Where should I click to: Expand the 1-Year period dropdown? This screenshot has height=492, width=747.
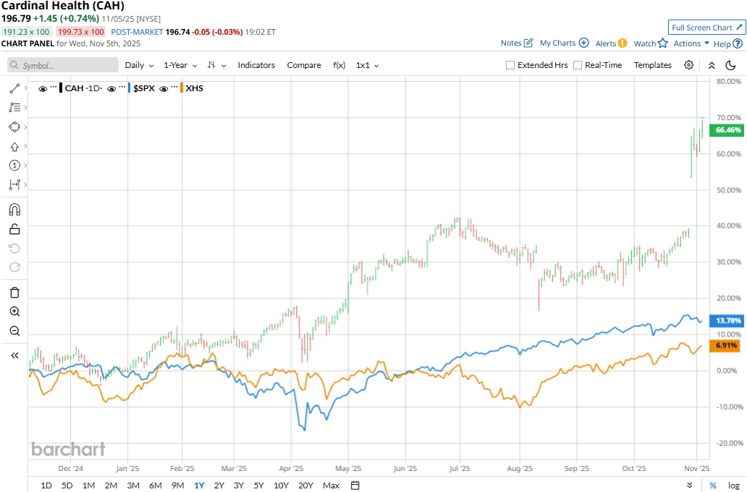(180, 65)
